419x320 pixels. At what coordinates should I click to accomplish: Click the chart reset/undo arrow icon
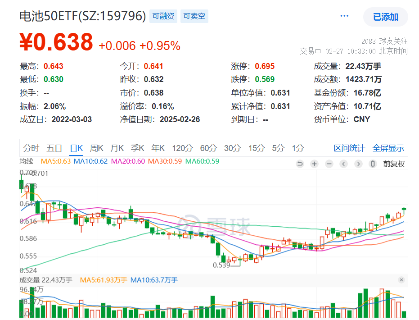point(300,164)
